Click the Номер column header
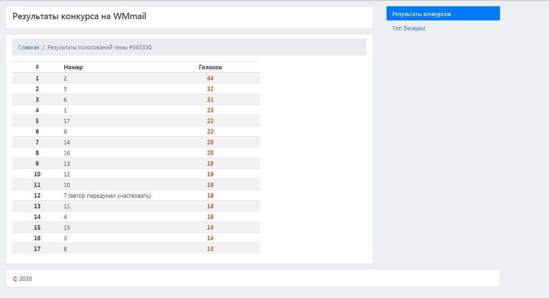Viewport: 549px width, 298px height. click(x=73, y=67)
